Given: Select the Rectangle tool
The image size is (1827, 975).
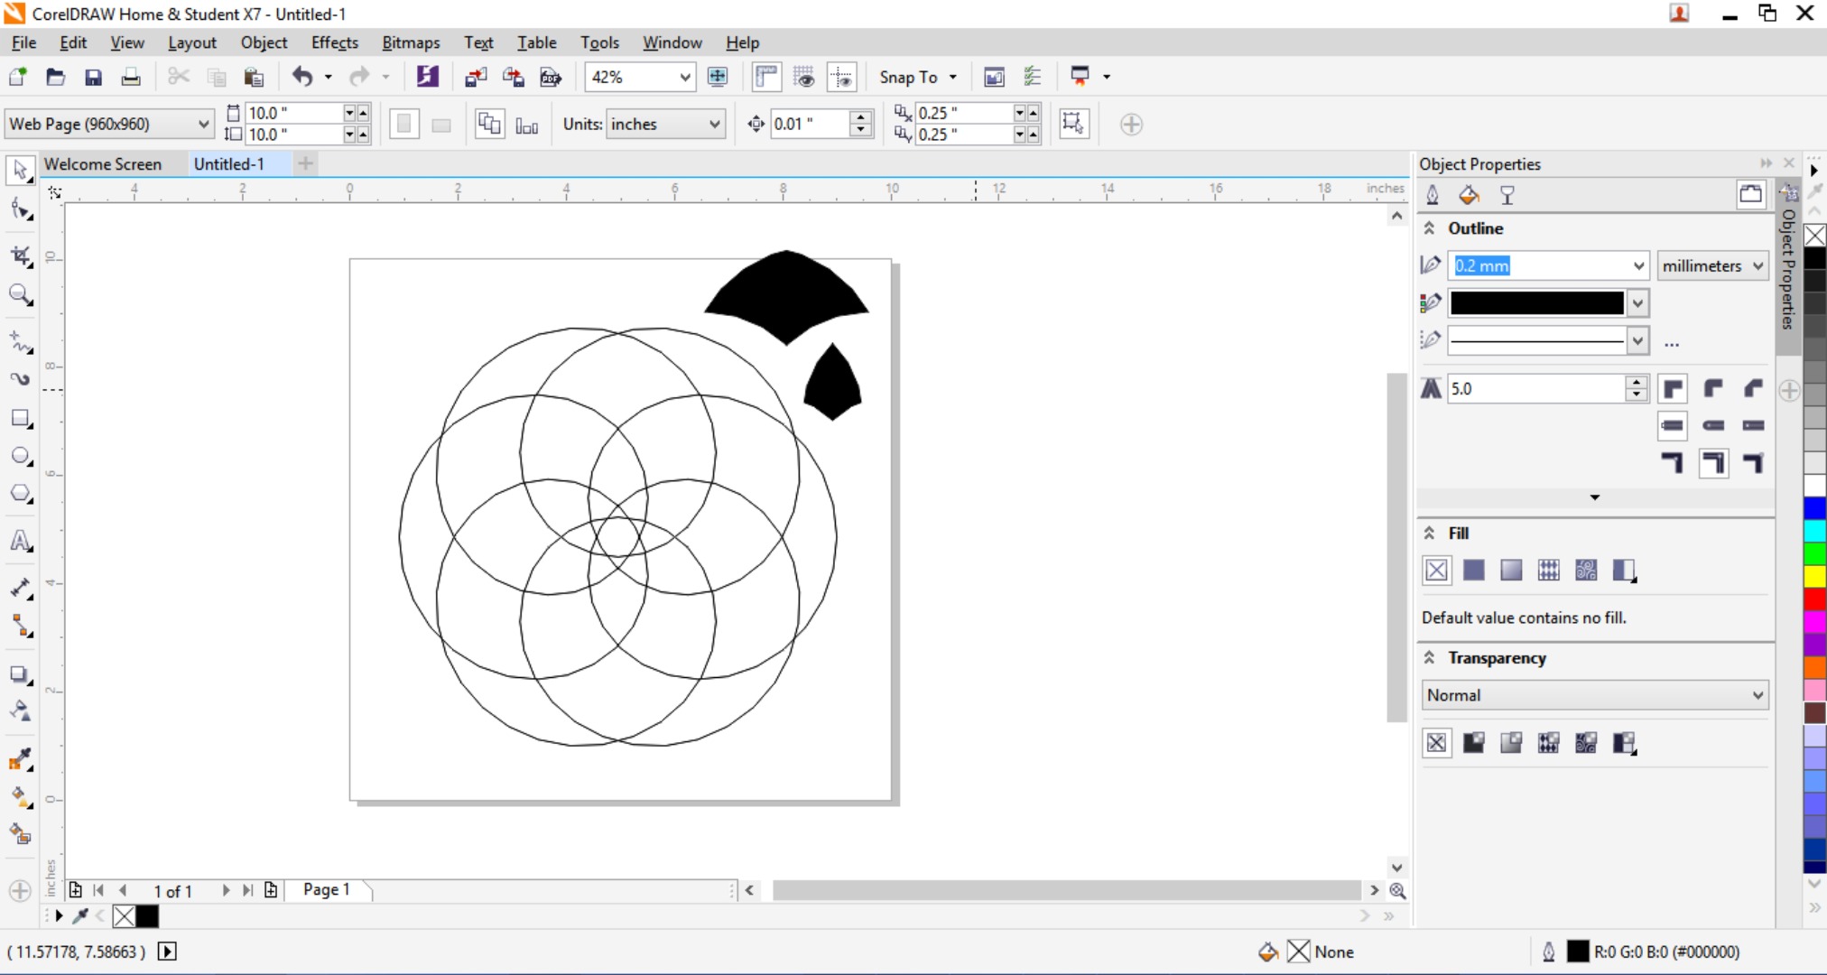Looking at the screenshot, I should point(20,417).
